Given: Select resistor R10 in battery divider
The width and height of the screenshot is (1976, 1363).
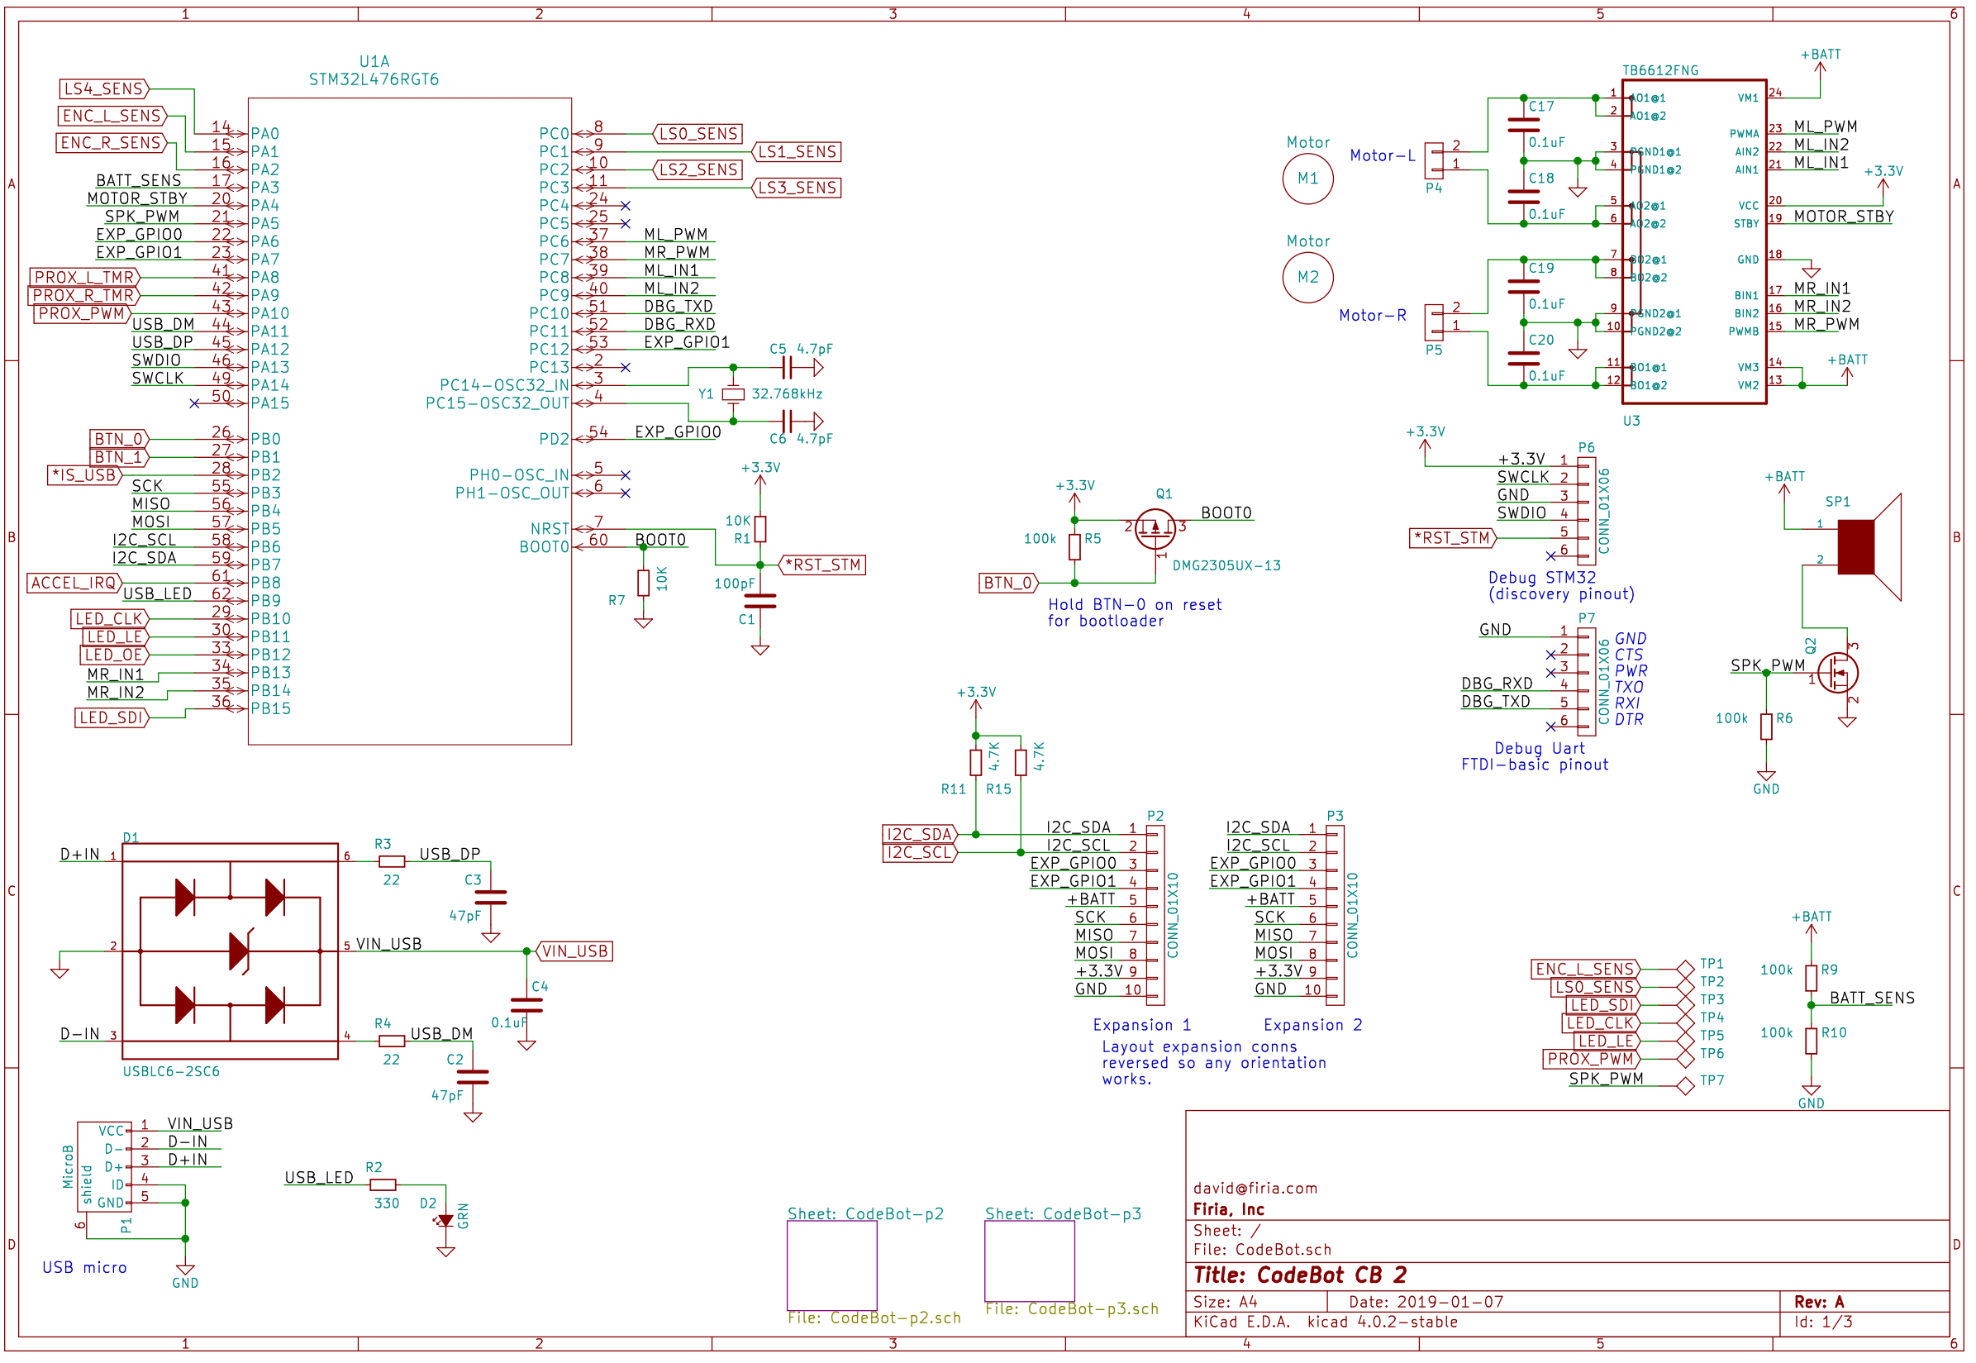Looking at the screenshot, I should point(1811,1041).
